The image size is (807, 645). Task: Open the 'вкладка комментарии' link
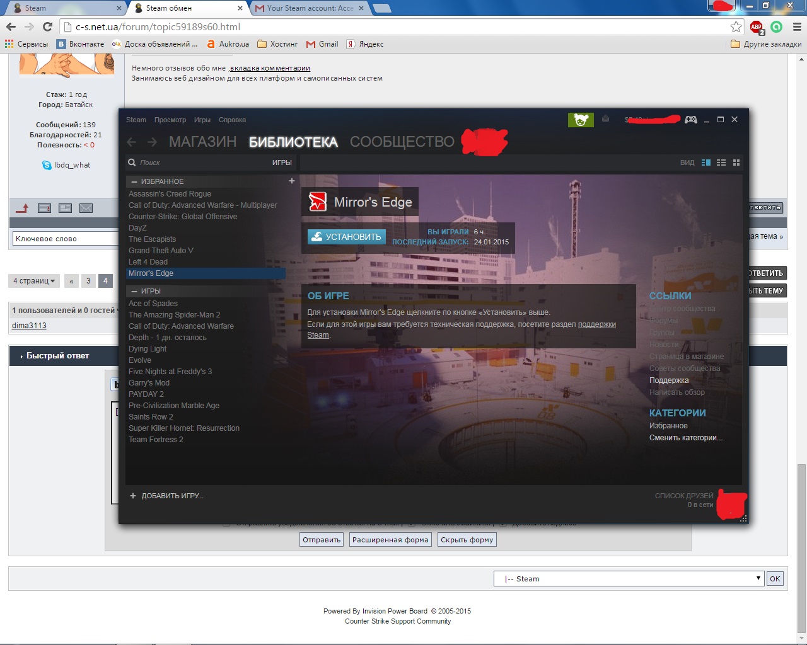270,68
